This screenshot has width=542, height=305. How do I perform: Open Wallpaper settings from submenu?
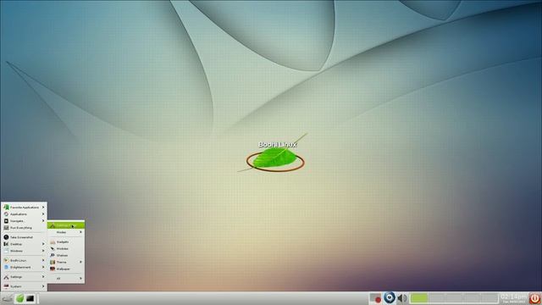66,269
